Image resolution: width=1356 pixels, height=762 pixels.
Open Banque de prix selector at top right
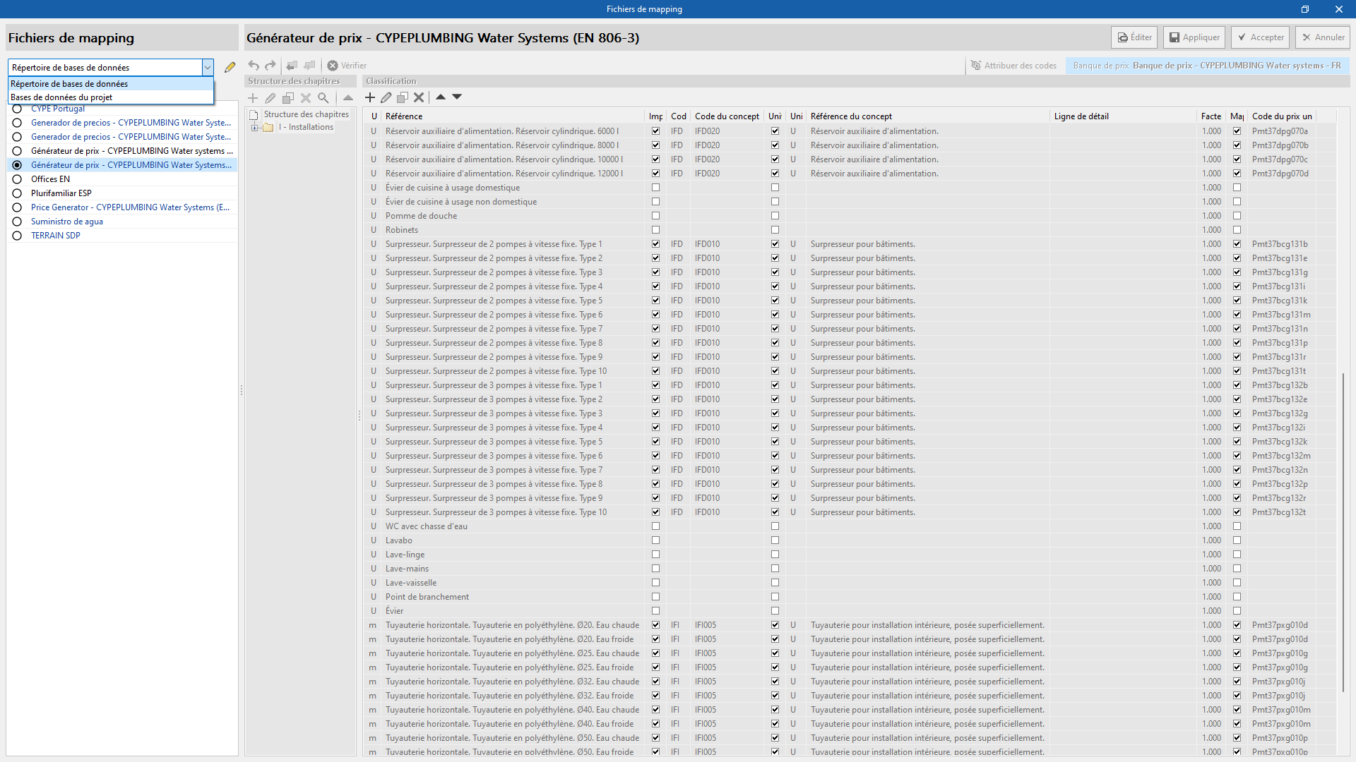(x=1207, y=66)
